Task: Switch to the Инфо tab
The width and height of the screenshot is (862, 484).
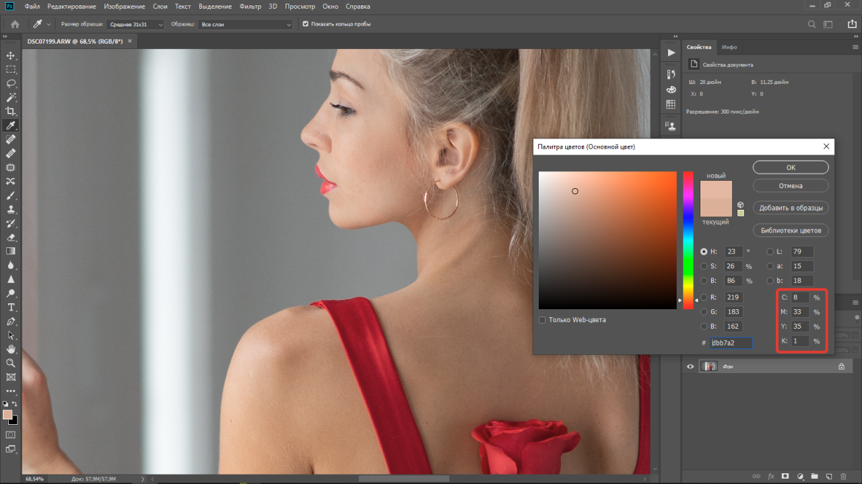Action: 729,47
